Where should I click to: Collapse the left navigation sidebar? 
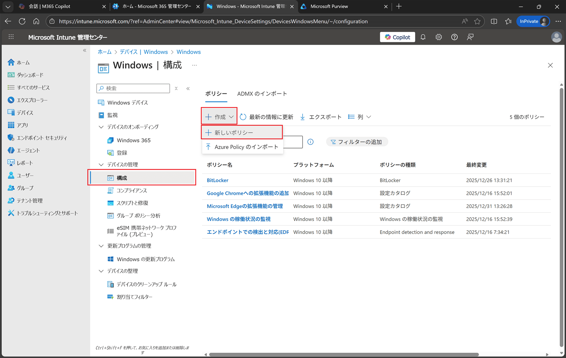85,50
